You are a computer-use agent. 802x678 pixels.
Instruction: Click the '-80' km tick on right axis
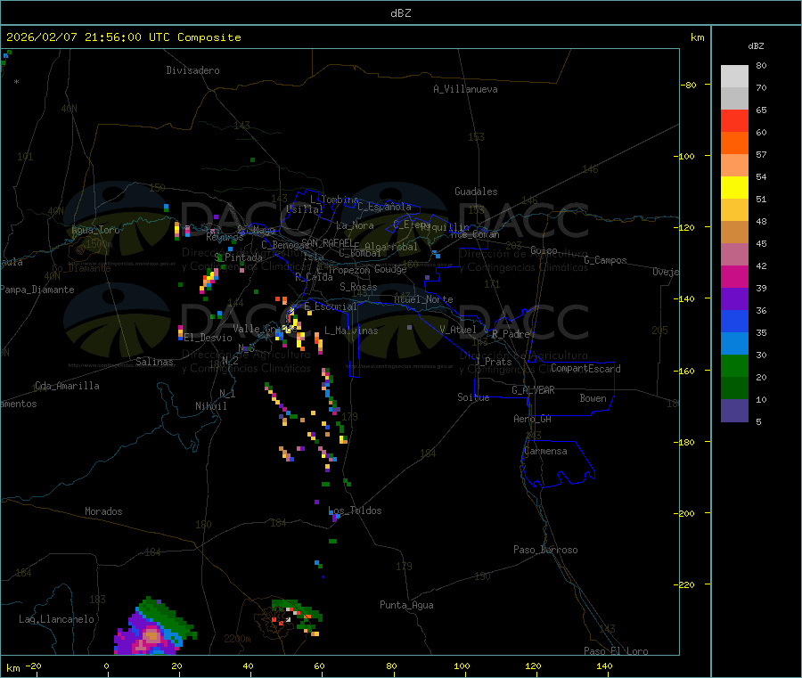point(689,85)
